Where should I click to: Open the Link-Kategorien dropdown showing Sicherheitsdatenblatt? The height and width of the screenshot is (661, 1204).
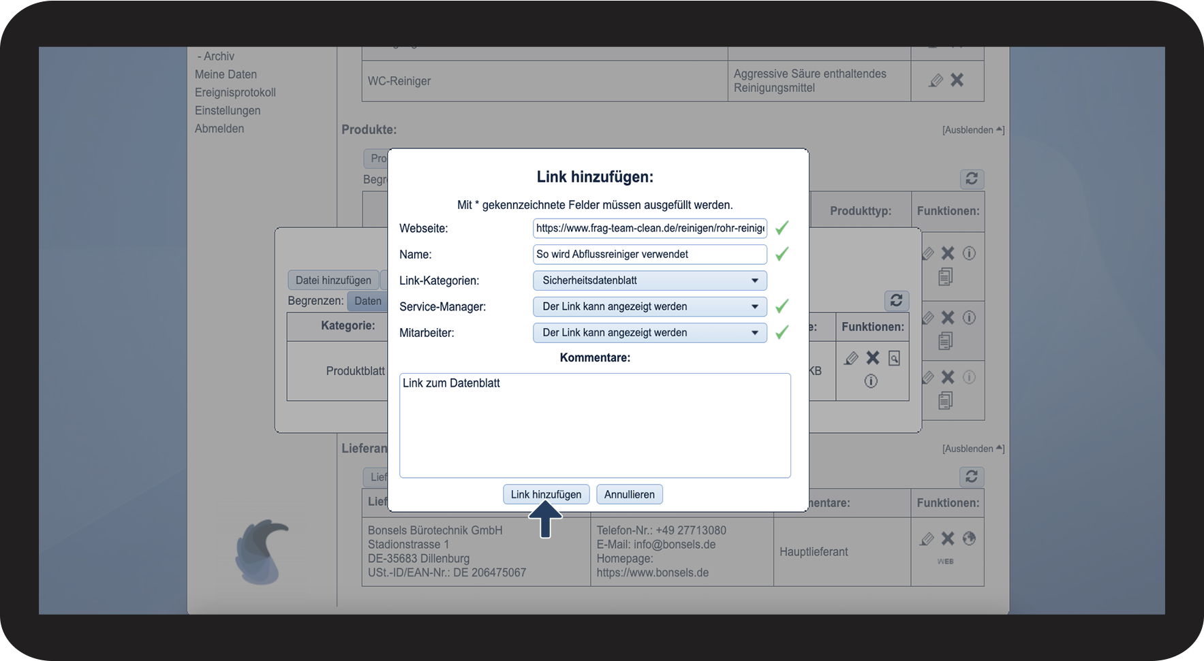pyautogui.click(x=650, y=280)
